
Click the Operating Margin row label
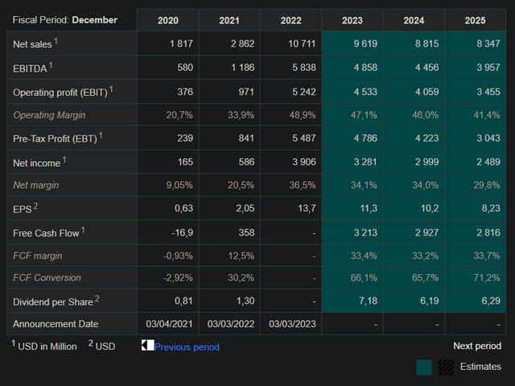49,115
